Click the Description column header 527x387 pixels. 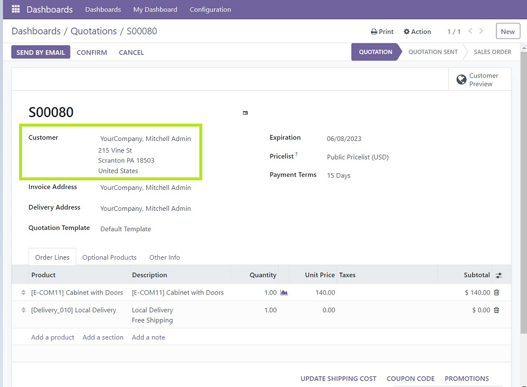point(149,275)
